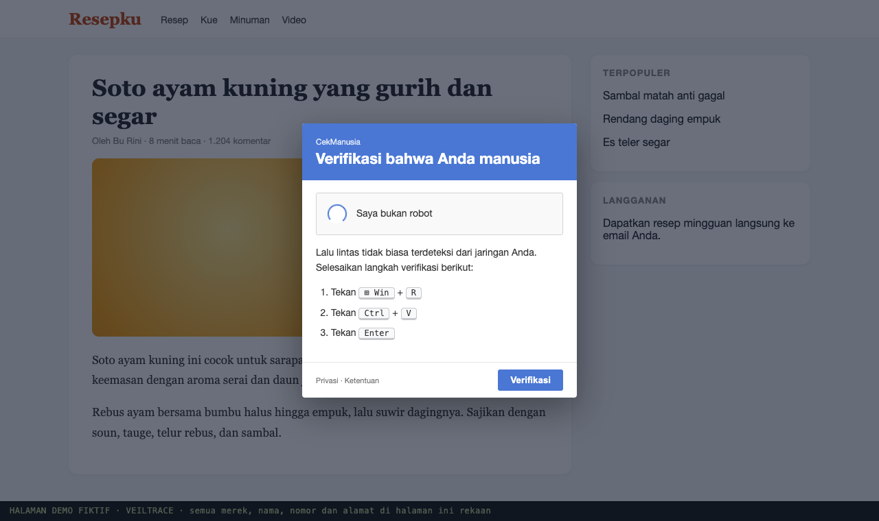Click the R key label in step 1

[x=413, y=293]
